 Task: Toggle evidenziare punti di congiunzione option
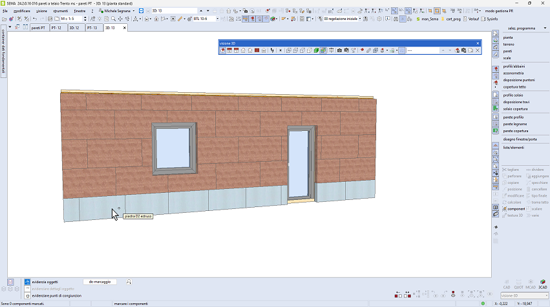tap(26, 295)
